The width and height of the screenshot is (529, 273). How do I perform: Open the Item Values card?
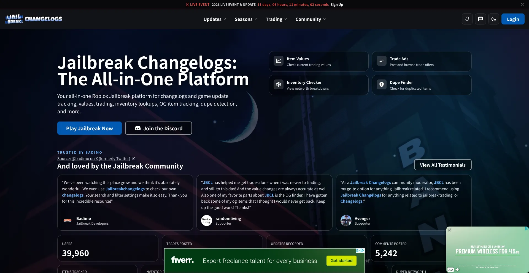pyautogui.click(x=319, y=61)
